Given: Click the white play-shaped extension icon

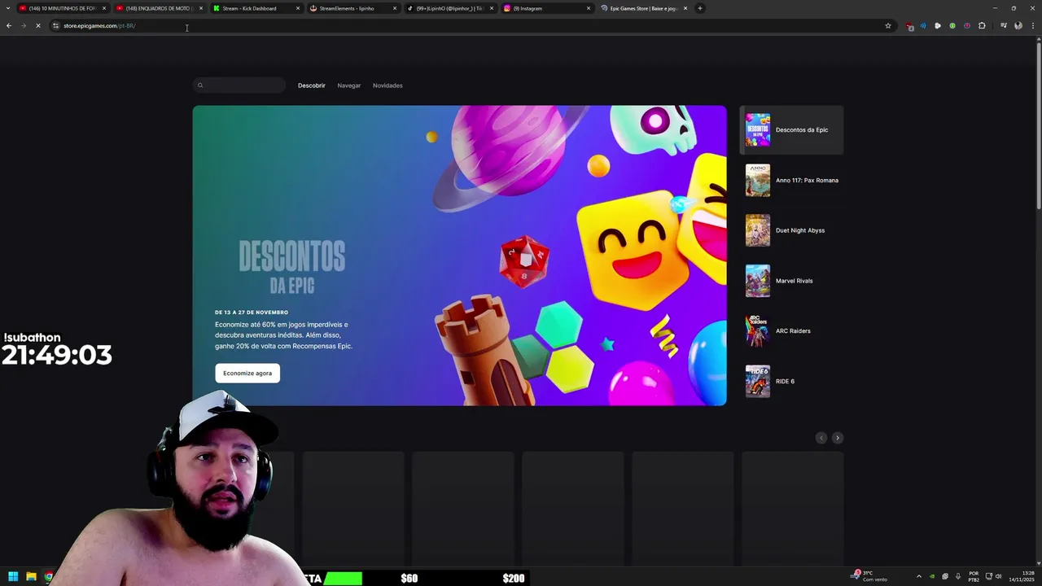Looking at the screenshot, I should coord(938,25).
